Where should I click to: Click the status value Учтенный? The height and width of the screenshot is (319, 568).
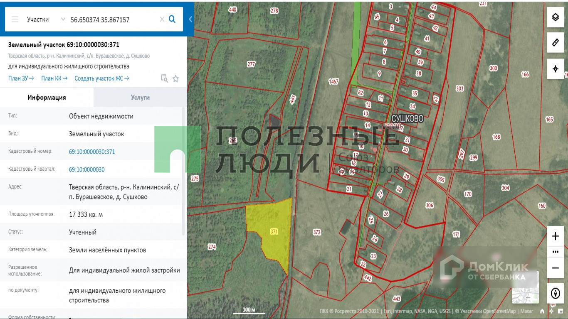(83, 232)
